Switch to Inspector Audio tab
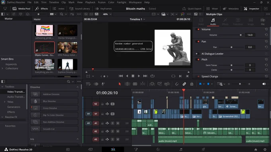 [x=213, y=22]
